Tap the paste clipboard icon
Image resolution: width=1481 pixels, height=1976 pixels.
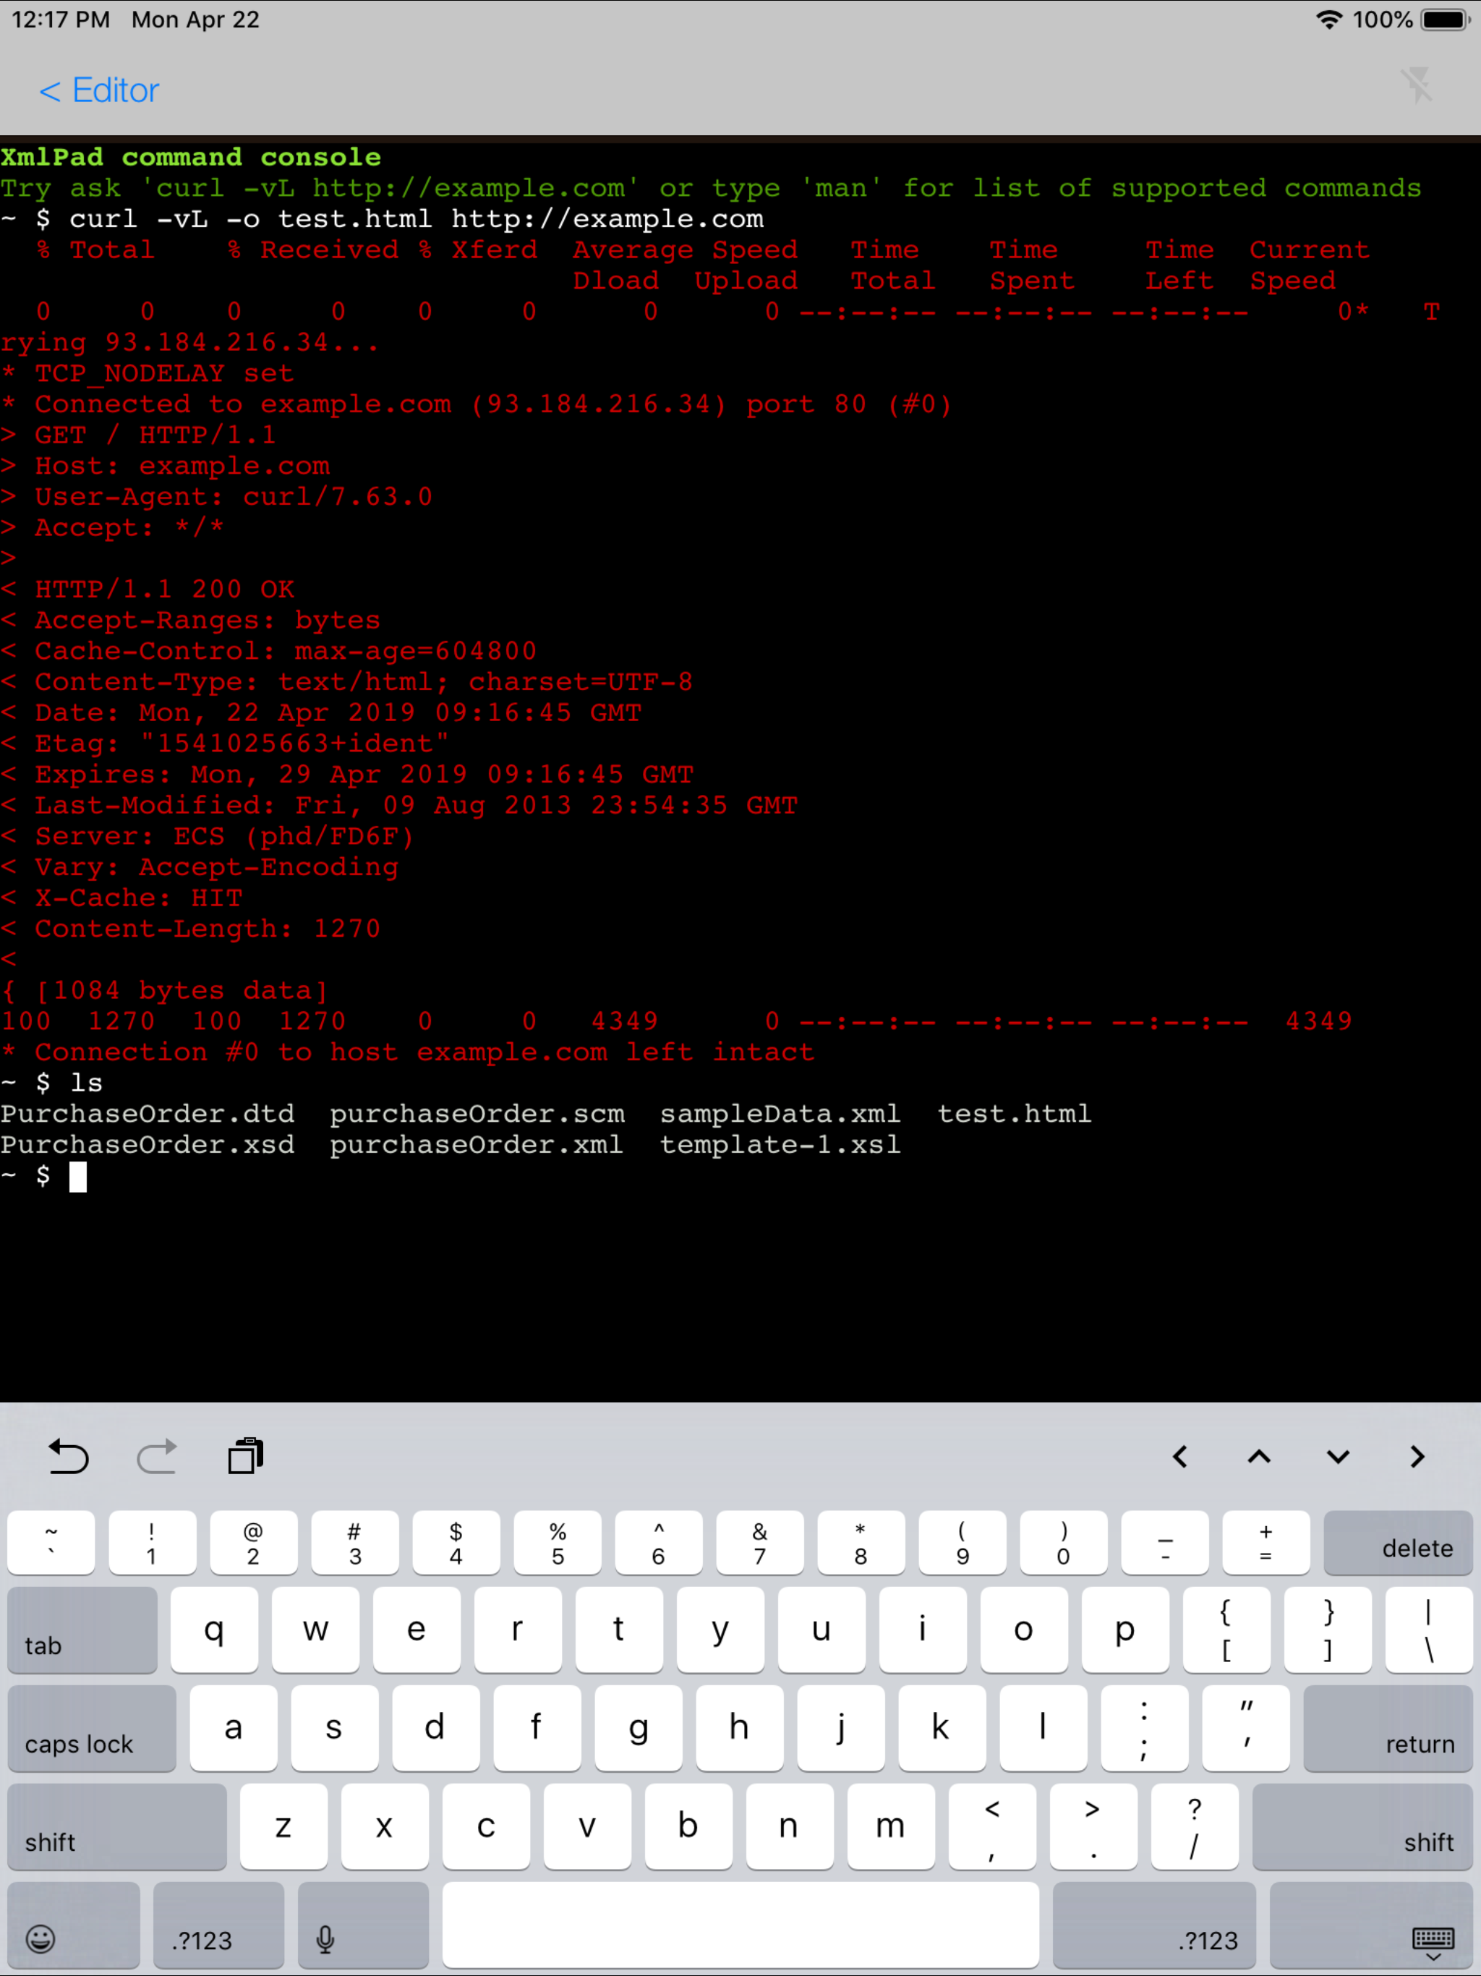[x=246, y=1457]
